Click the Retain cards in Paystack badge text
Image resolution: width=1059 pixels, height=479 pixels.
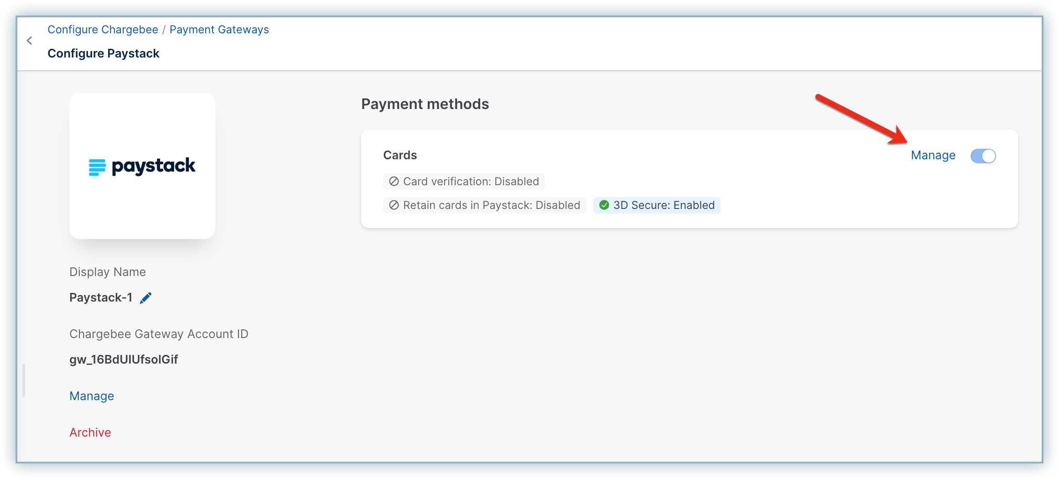tap(491, 205)
